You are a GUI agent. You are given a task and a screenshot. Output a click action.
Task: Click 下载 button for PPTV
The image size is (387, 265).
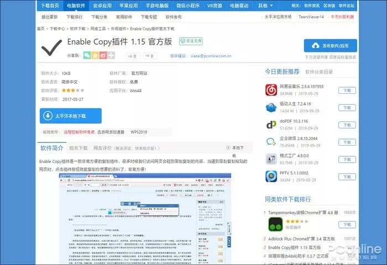(x=347, y=177)
